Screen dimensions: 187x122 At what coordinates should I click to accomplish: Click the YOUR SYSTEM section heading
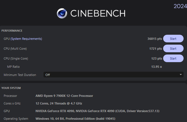[11, 88]
